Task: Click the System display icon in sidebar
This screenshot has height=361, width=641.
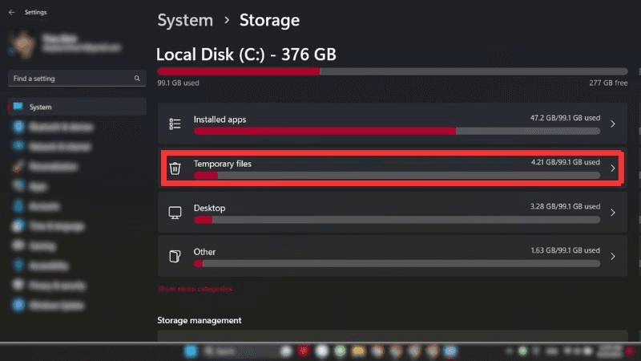Action: click(x=18, y=107)
